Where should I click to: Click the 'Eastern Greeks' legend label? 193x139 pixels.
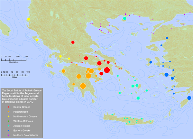click(x=22, y=131)
